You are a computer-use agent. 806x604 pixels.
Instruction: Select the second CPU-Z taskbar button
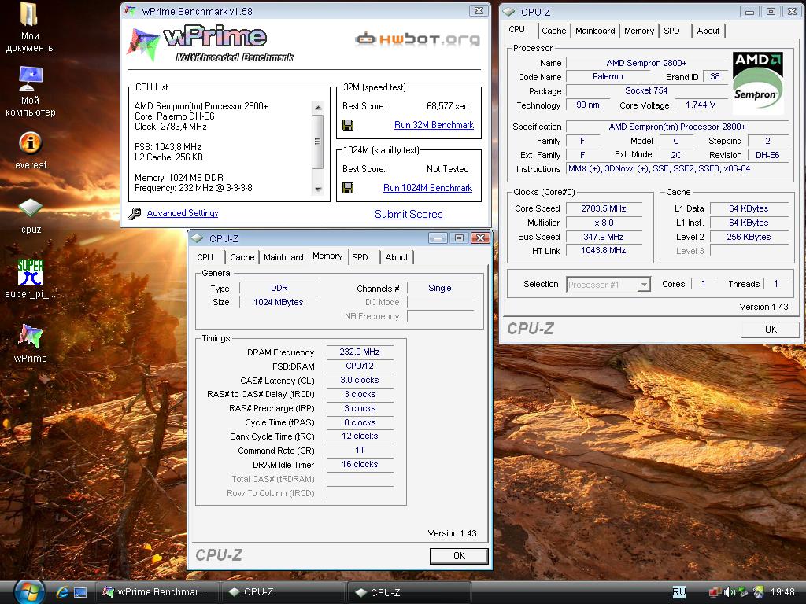[409, 592]
